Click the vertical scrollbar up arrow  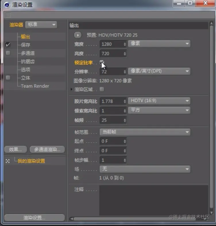211,23
